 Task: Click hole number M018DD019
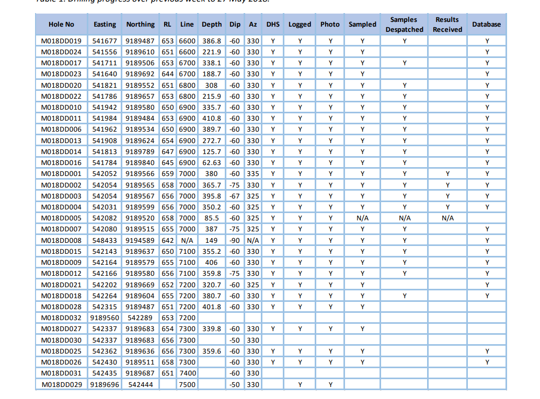click(x=61, y=41)
